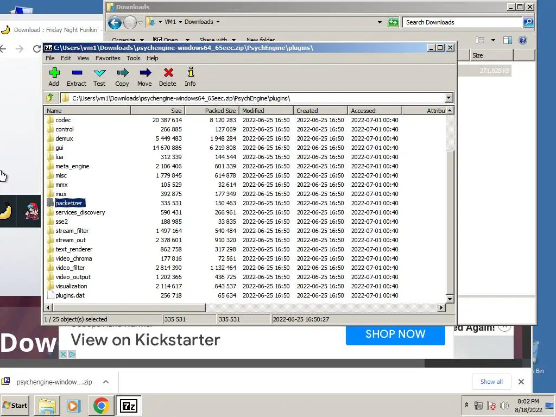Open the Edit menu in 7-Zip

(66, 58)
